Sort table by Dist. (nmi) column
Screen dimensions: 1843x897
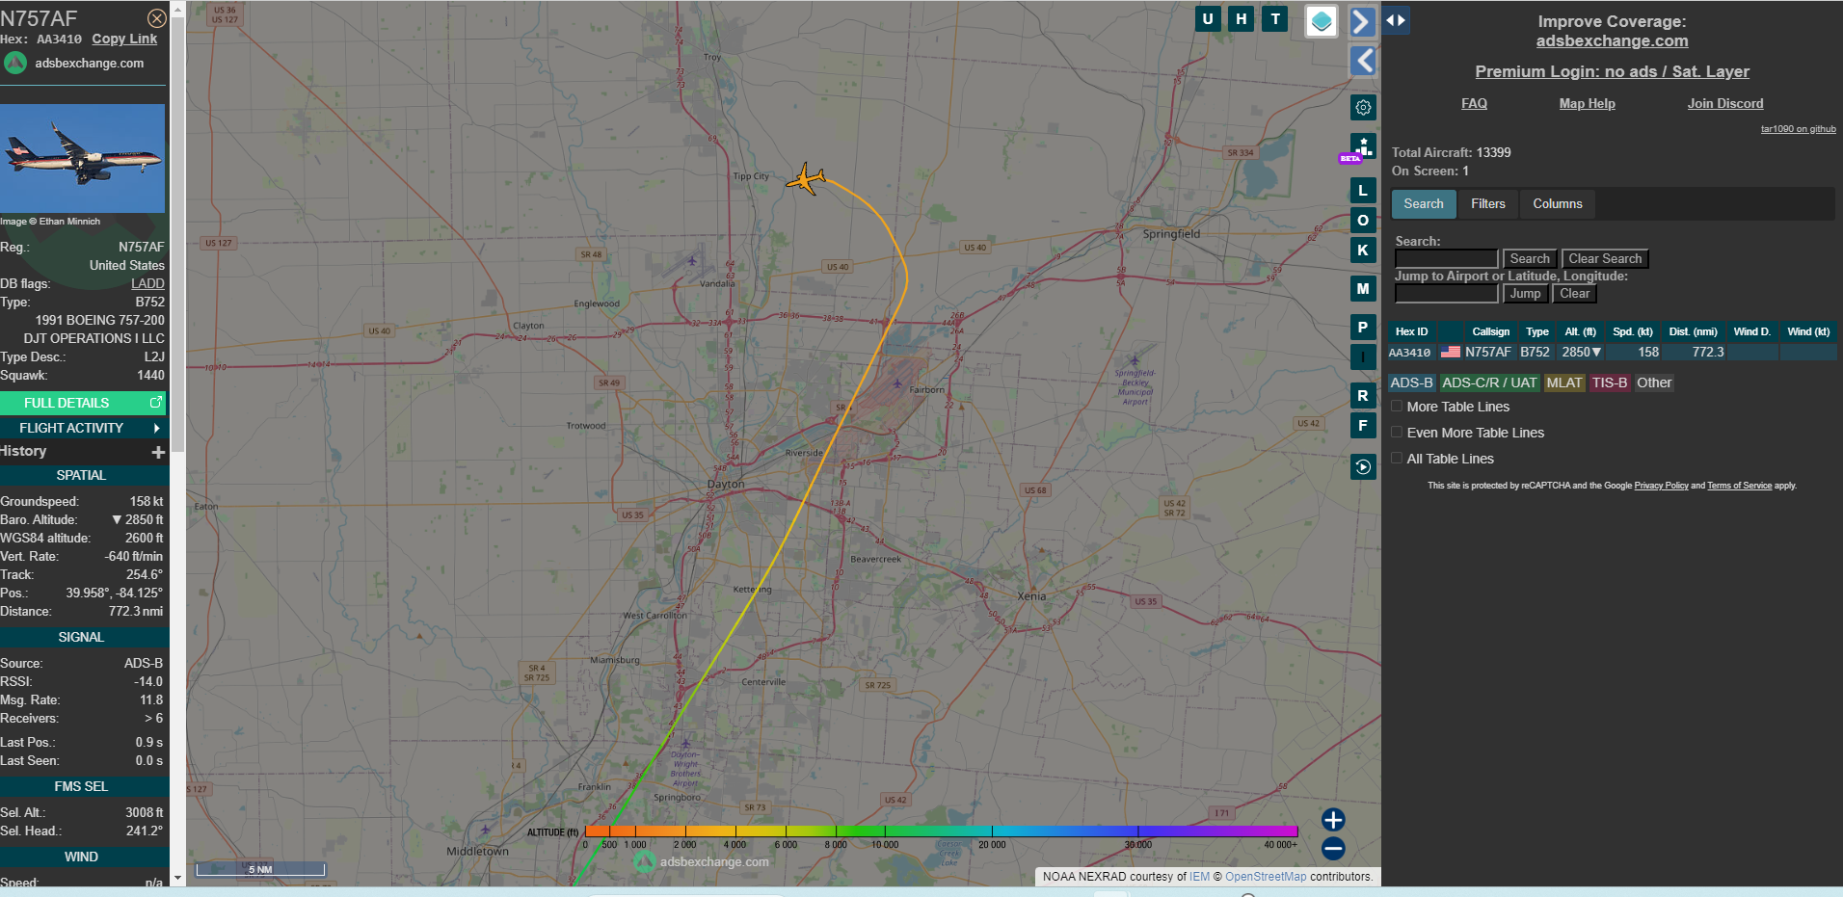(1694, 331)
